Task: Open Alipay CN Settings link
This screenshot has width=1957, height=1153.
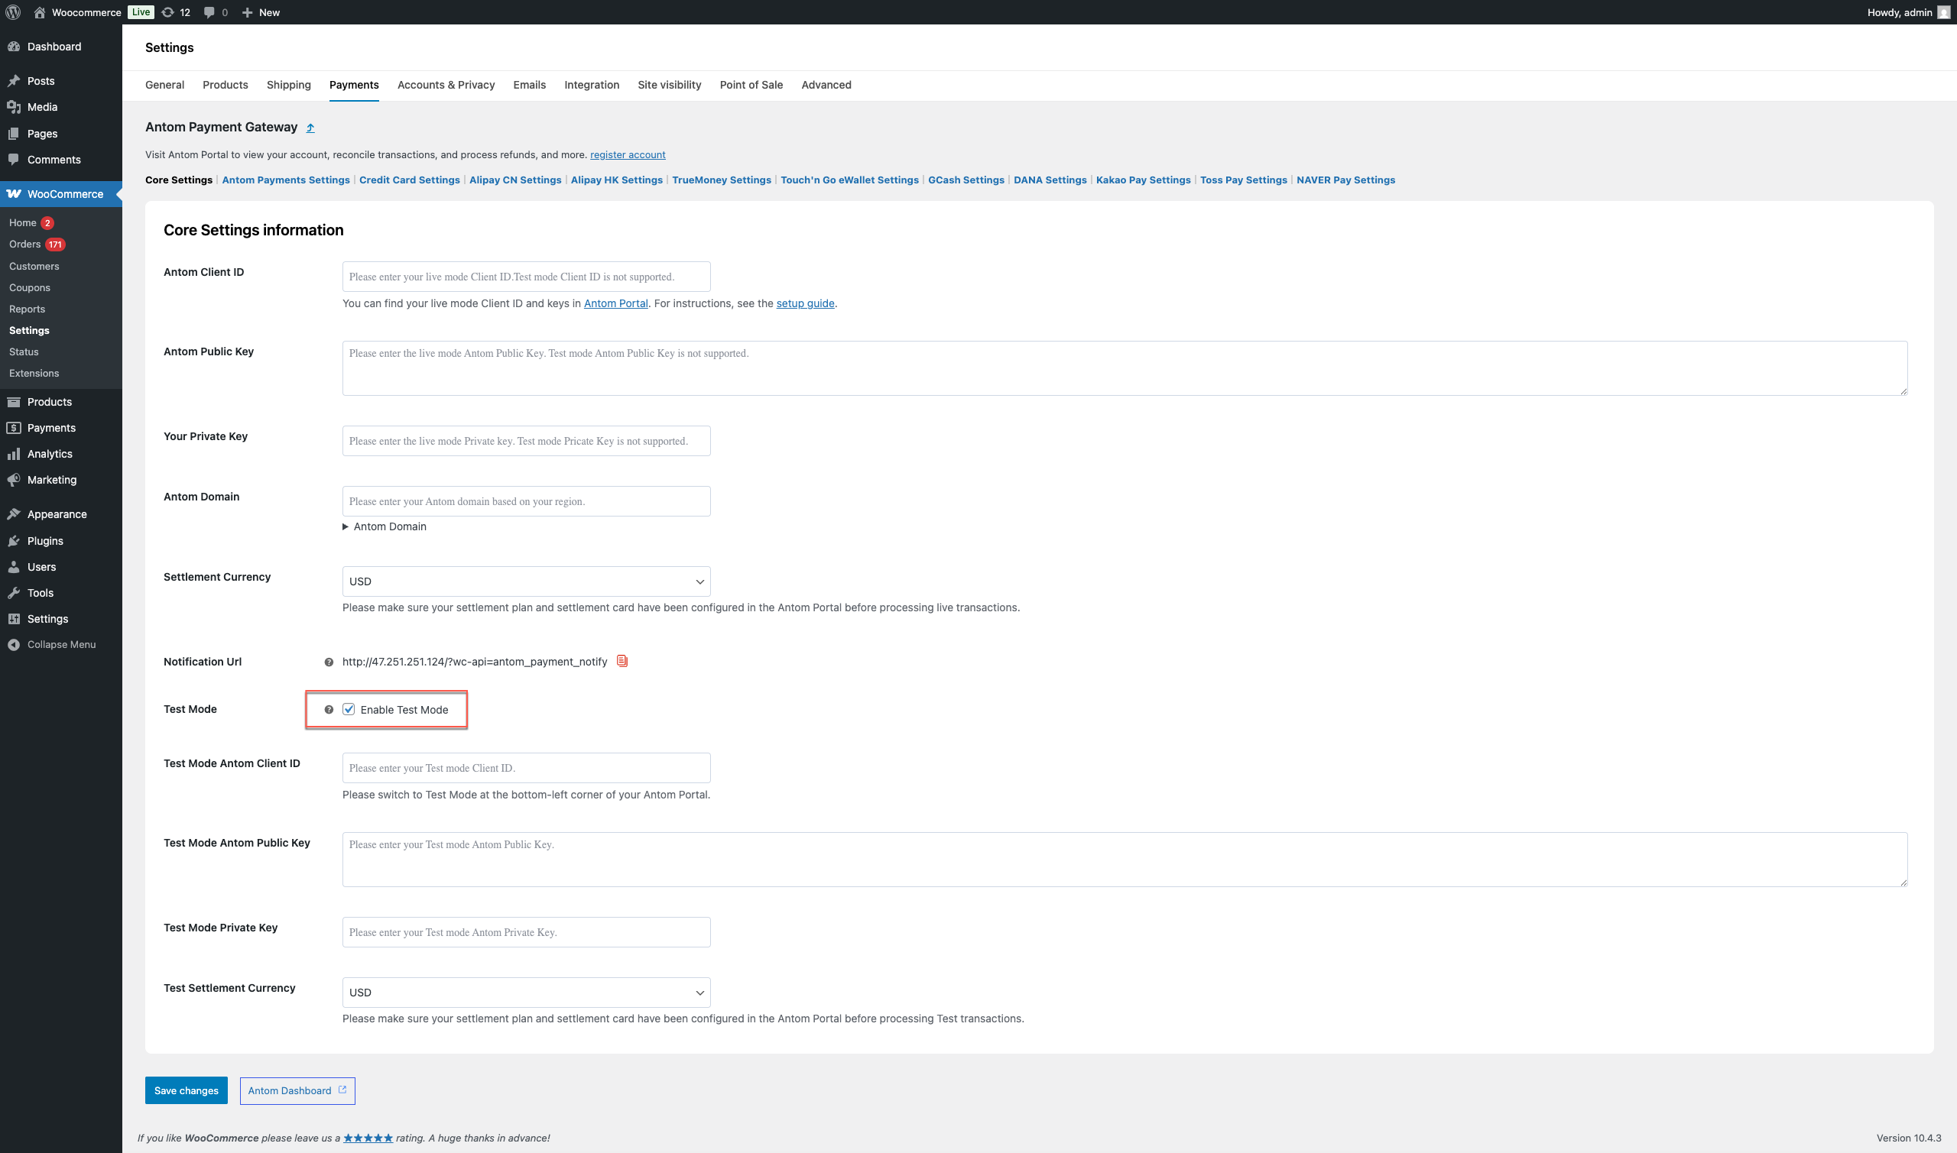Action: [515, 180]
